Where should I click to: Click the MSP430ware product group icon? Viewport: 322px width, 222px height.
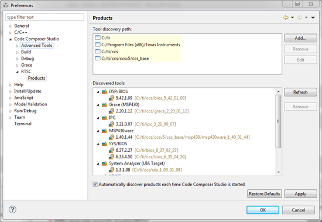pos(105,131)
